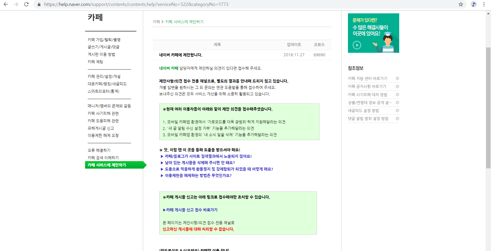Image resolution: width=491 pixels, height=251 pixels.
Task: Click arrow icon beside 카페 지원 센터 바로가기
Action: [x=397, y=79]
